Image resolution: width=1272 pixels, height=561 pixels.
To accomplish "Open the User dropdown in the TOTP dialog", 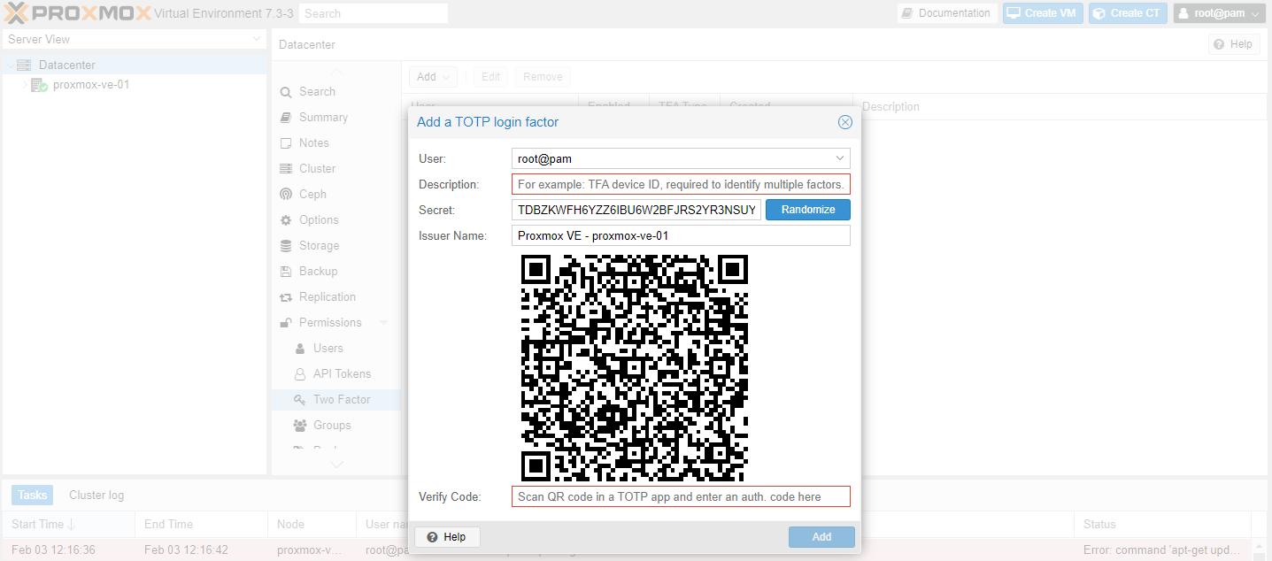I will [x=839, y=158].
